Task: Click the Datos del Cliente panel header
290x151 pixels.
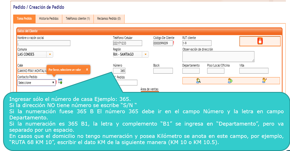Action: 149,31
